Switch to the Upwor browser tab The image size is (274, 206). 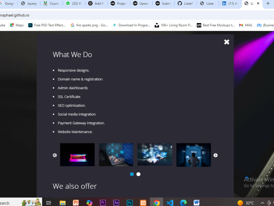(141, 4)
